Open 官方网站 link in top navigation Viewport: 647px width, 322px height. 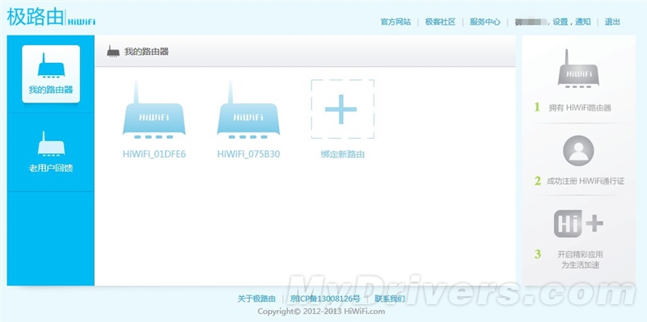coord(395,22)
